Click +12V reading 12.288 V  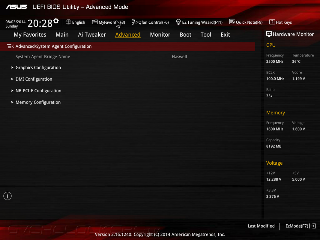[x=274, y=179]
